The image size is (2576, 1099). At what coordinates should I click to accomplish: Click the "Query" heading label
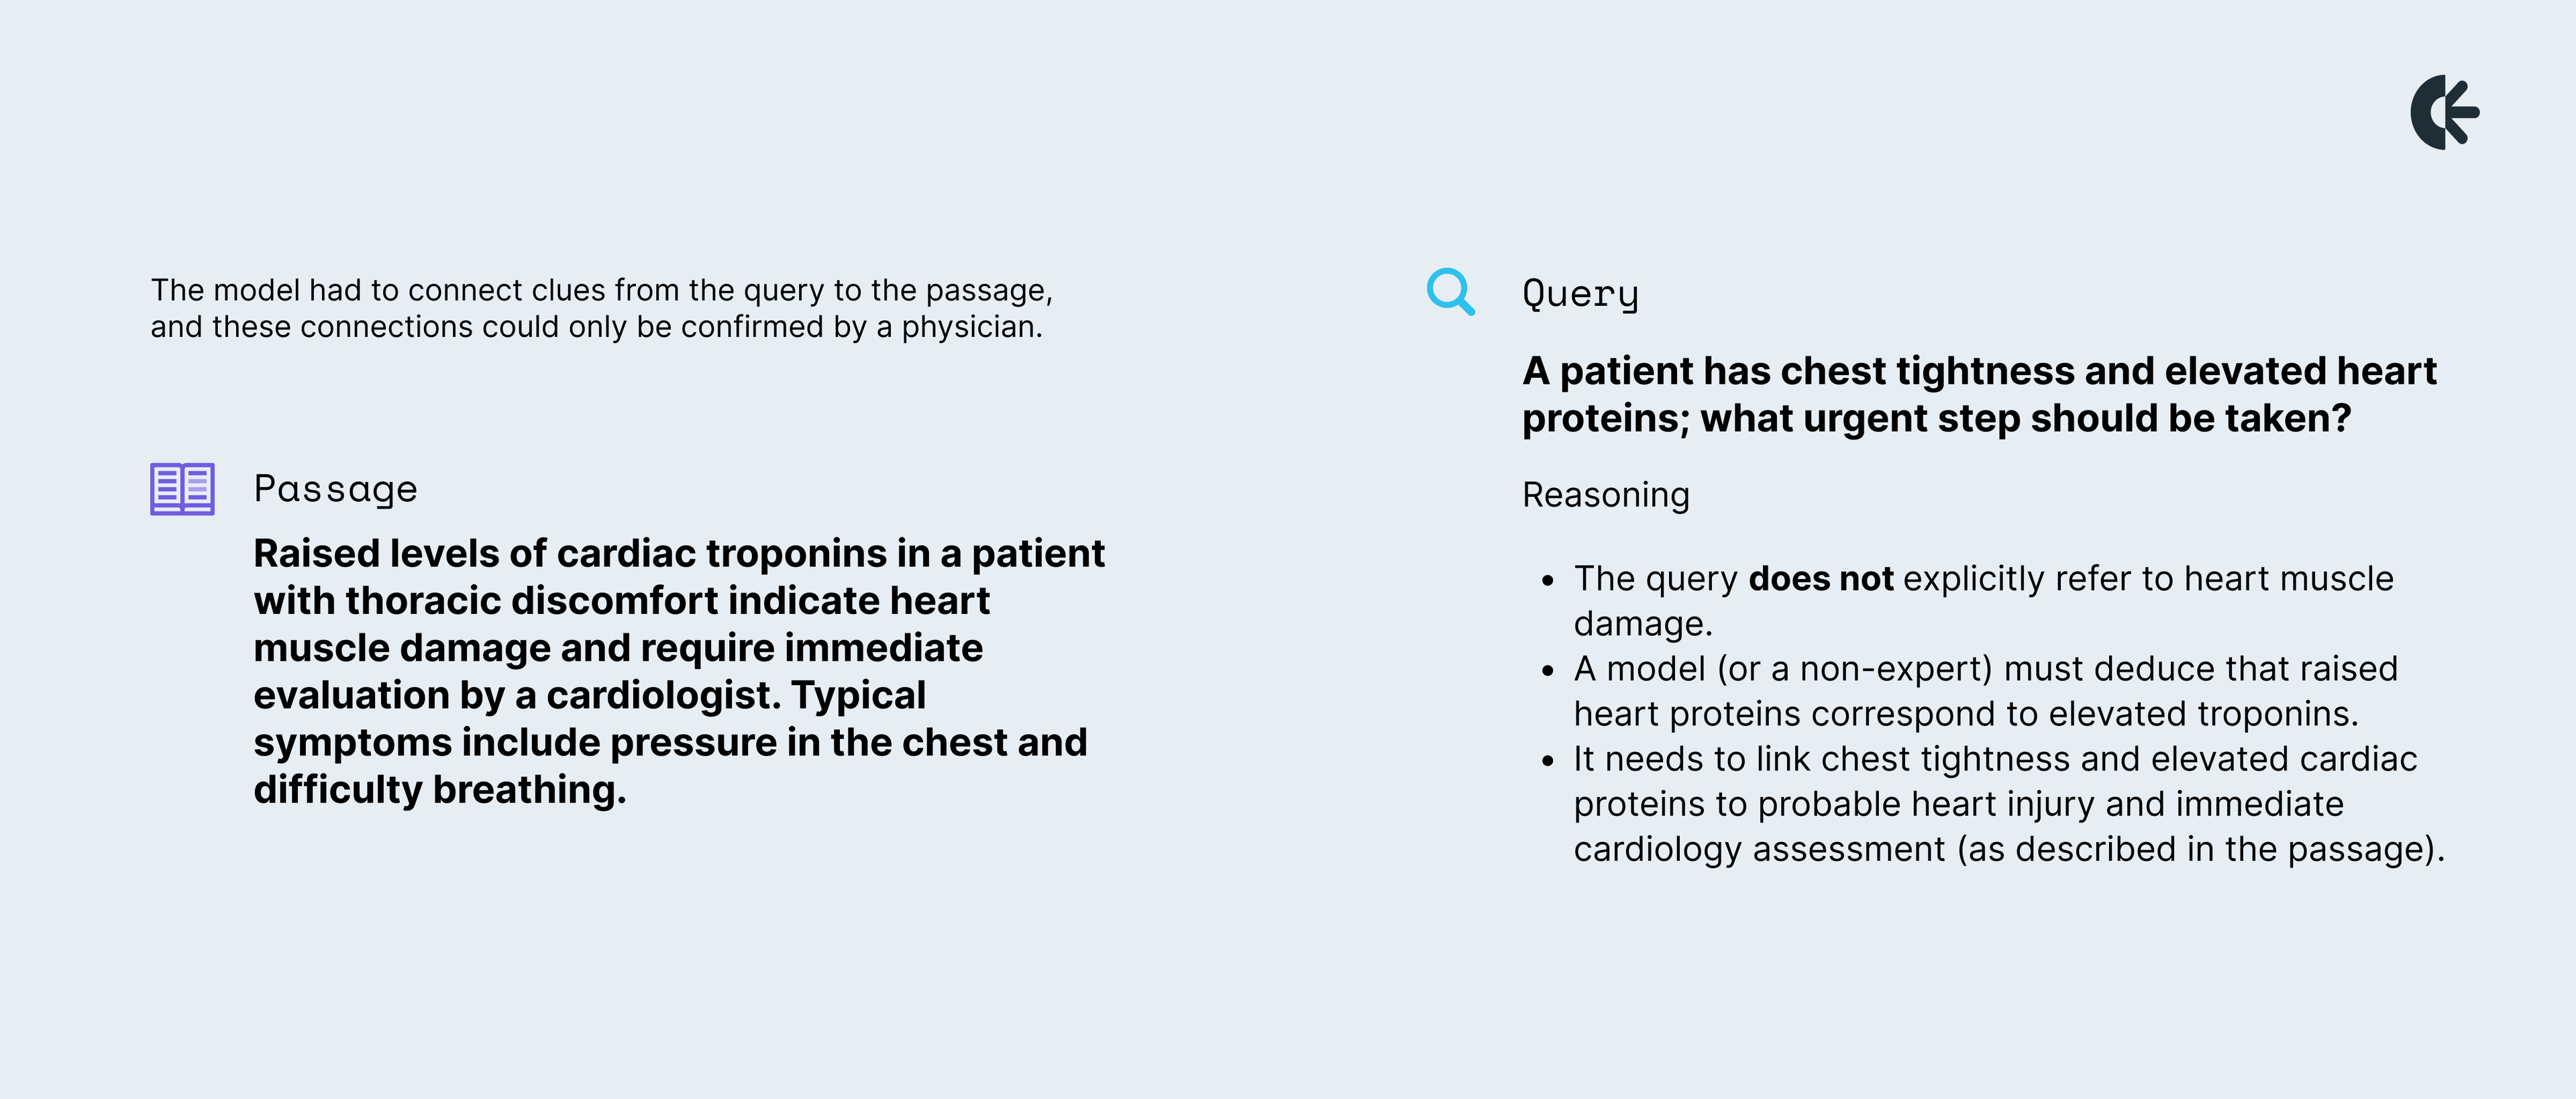pos(1580,294)
